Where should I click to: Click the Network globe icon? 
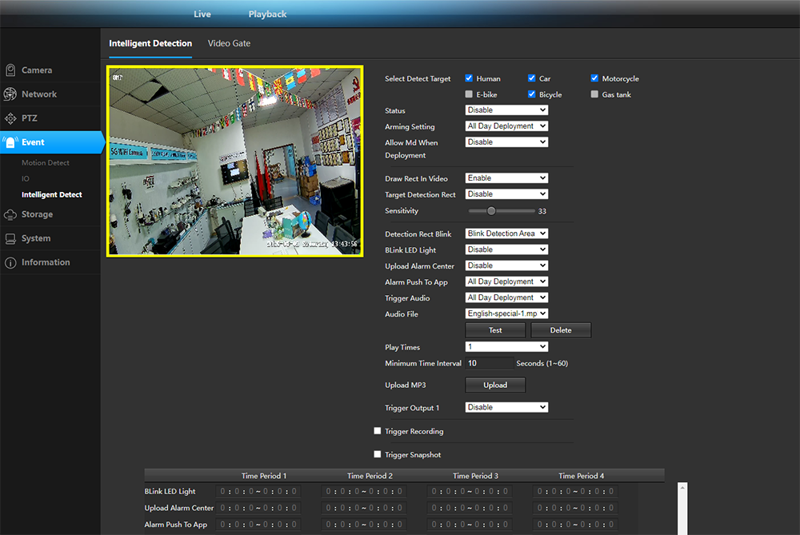point(10,94)
